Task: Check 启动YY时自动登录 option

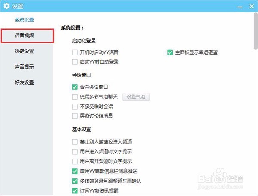Action: pos(75,62)
